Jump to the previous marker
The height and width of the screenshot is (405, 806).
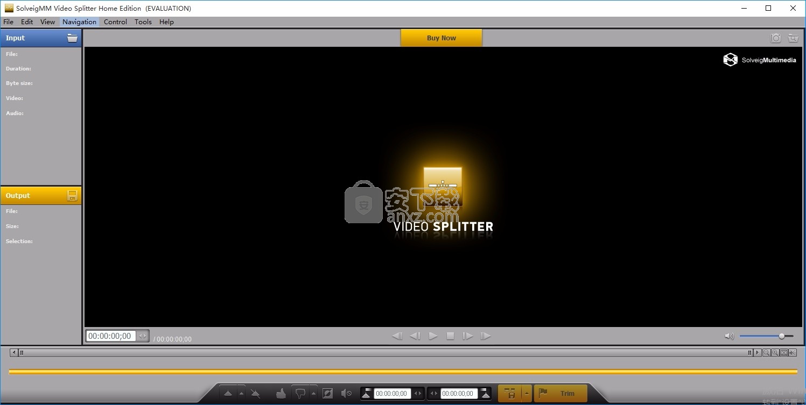click(x=397, y=336)
